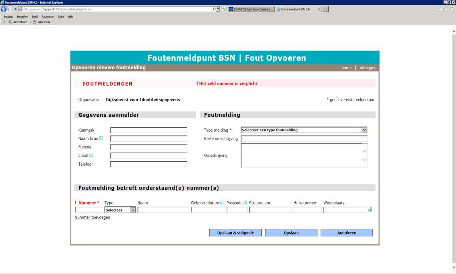Open the Converteren dropdown arrow

[x=30, y=22]
